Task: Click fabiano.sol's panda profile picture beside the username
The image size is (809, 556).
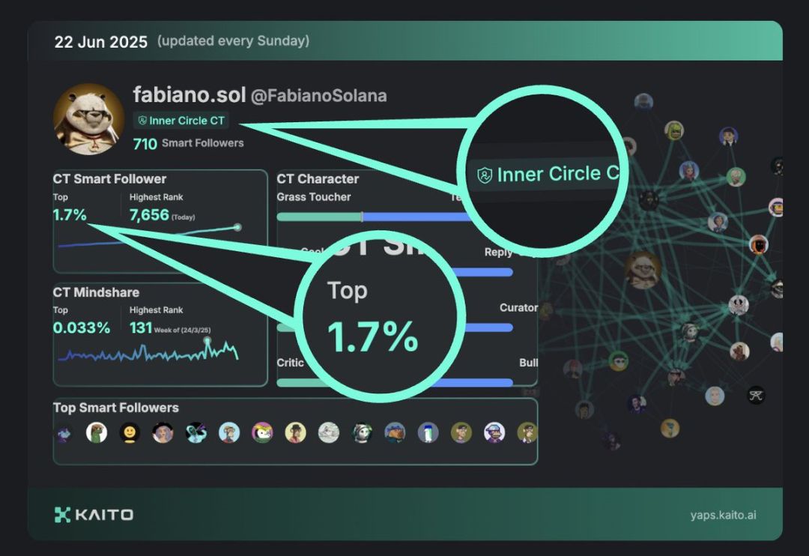Action: [x=88, y=118]
